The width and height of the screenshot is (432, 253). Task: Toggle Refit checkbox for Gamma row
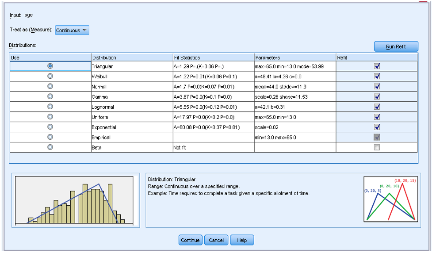[x=377, y=97]
